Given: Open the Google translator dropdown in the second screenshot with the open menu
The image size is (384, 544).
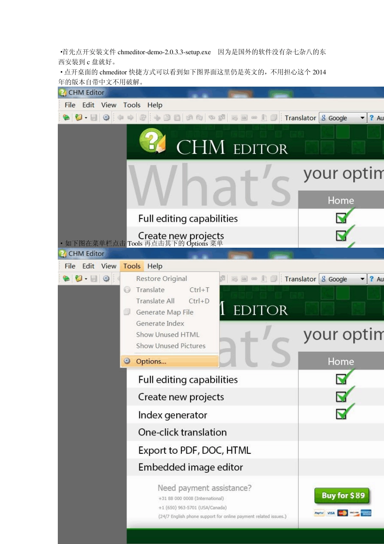Looking at the screenshot, I should pos(343,279).
